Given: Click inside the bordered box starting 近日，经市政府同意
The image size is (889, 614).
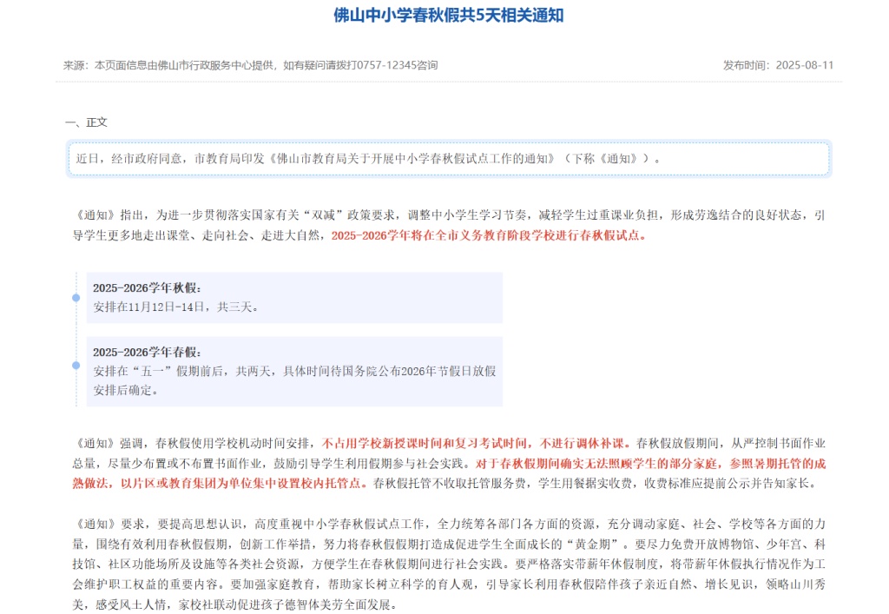Looking at the screenshot, I should [x=448, y=159].
